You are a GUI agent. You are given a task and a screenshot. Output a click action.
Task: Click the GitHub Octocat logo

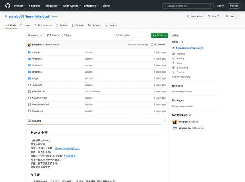click(8, 6)
